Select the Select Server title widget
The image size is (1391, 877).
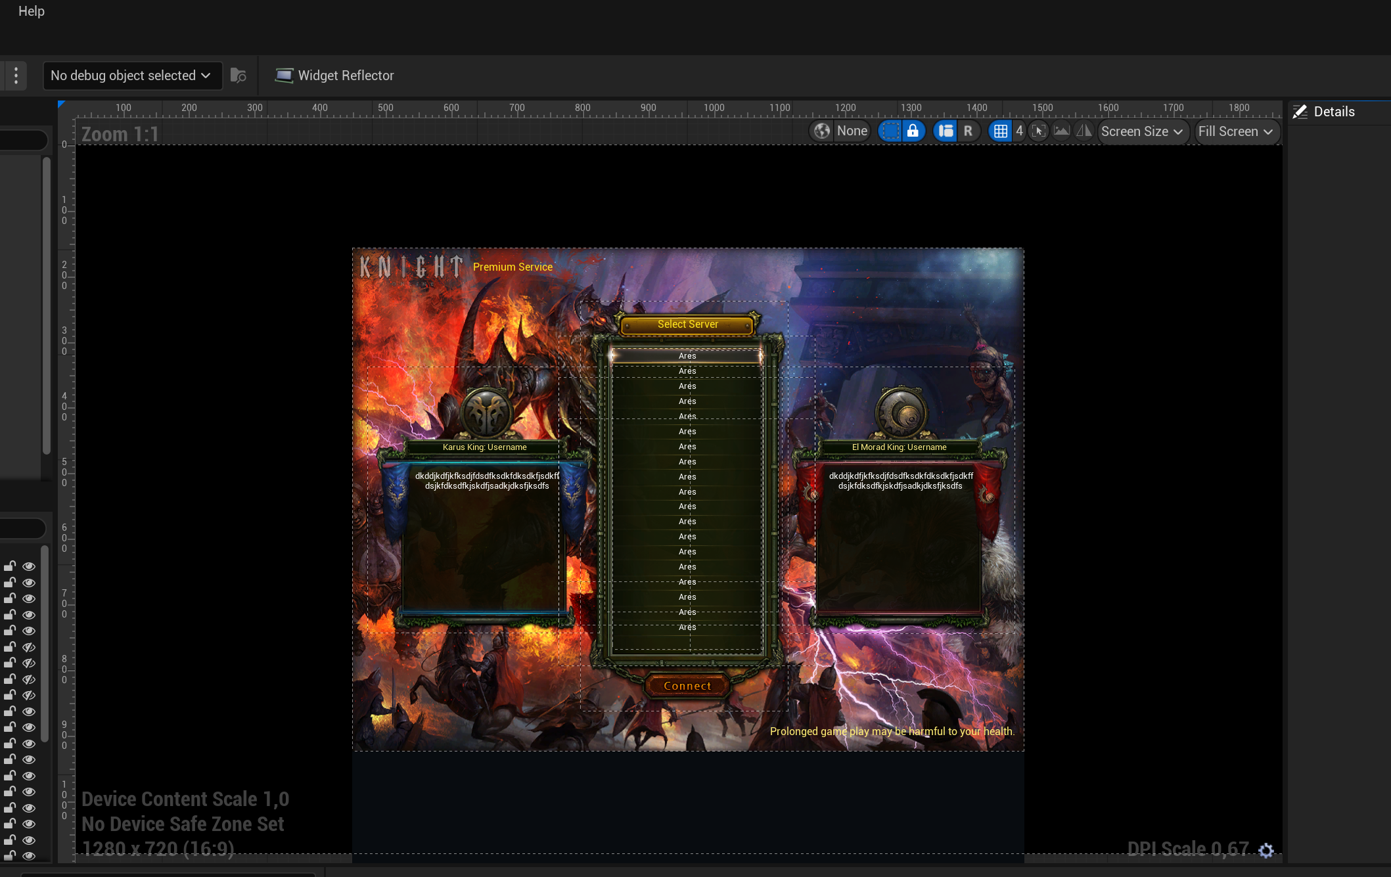(687, 325)
